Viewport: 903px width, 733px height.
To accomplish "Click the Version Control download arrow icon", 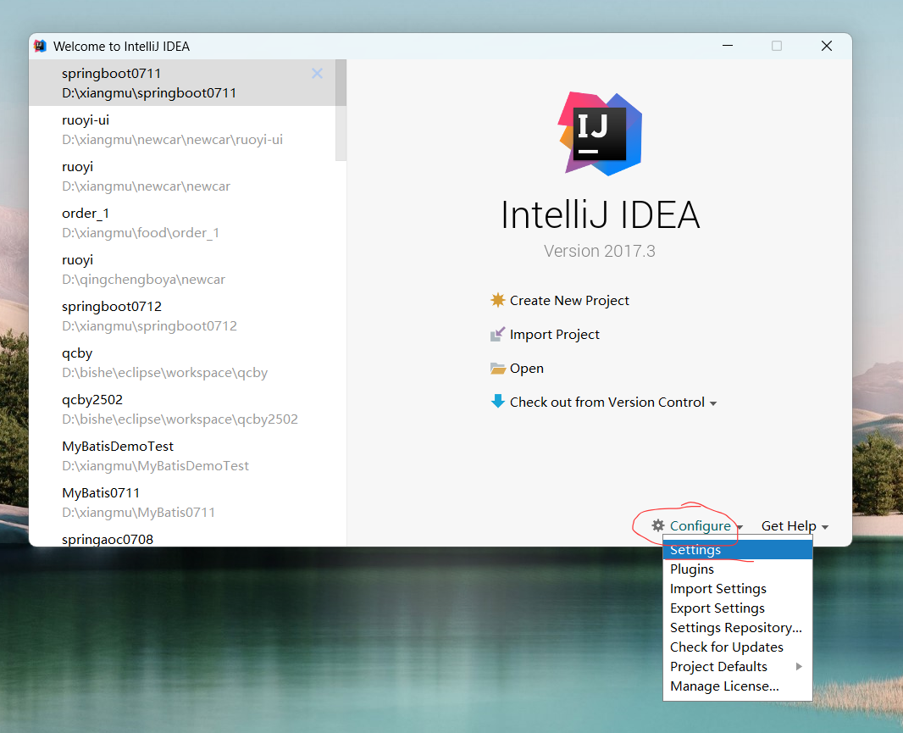I will pyautogui.click(x=497, y=402).
